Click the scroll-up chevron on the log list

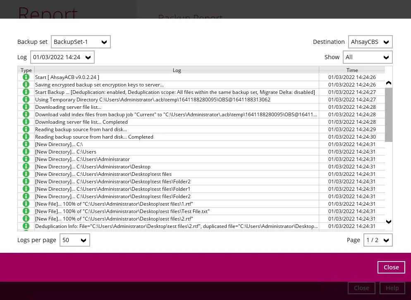(389, 83)
